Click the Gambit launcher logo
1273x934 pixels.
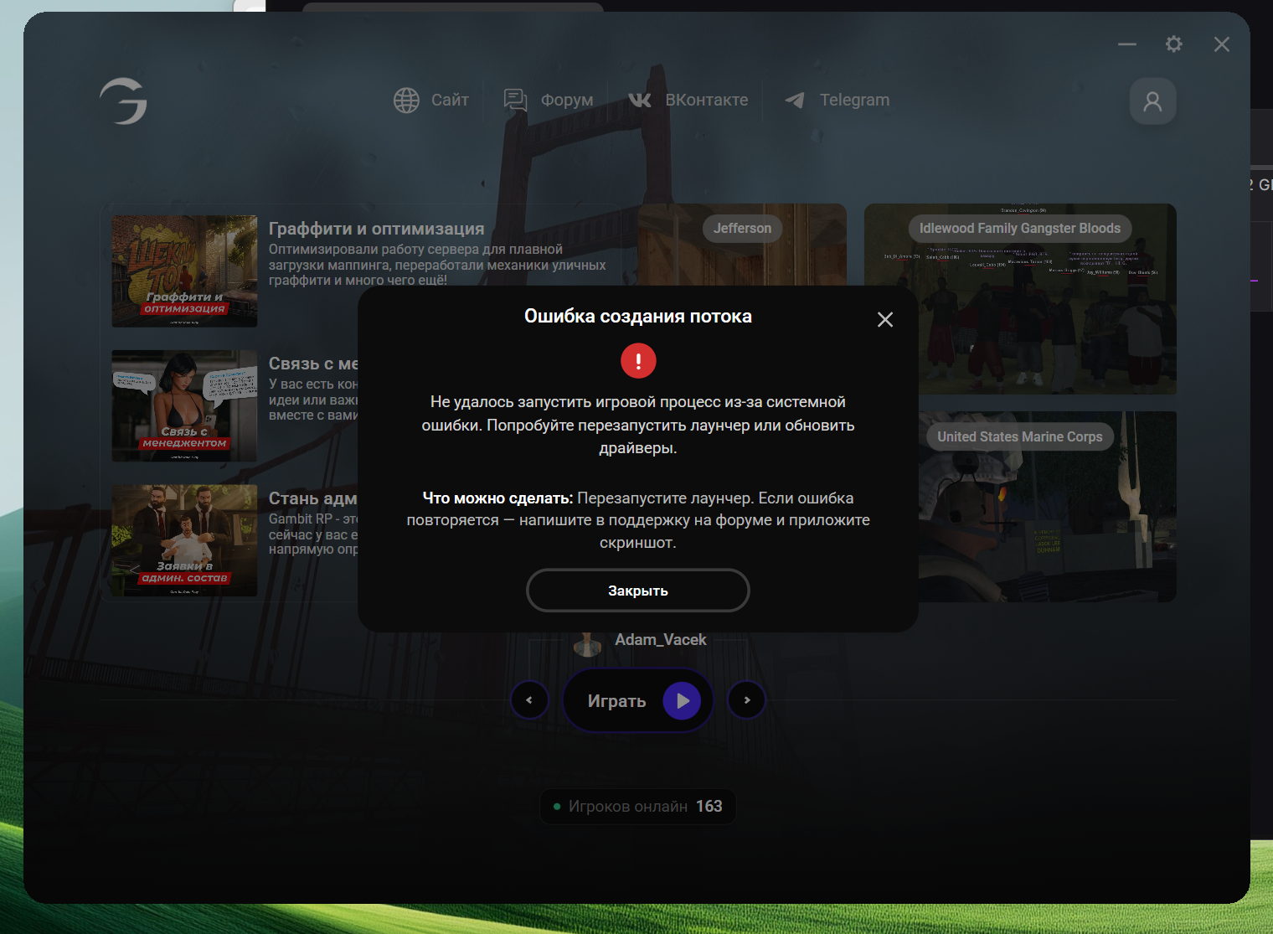click(123, 101)
